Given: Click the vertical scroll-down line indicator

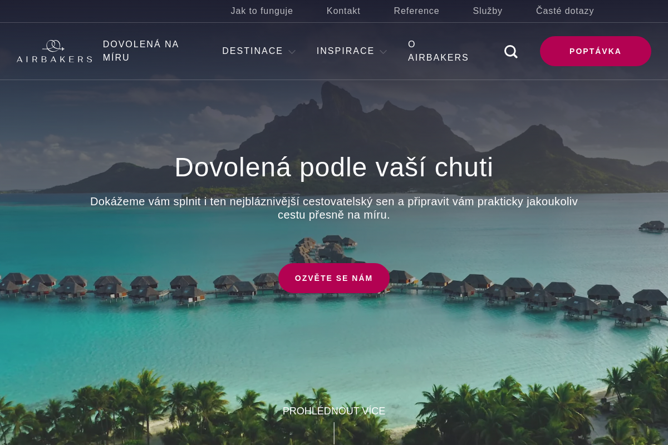Looking at the screenshot, I should [334, 433].
